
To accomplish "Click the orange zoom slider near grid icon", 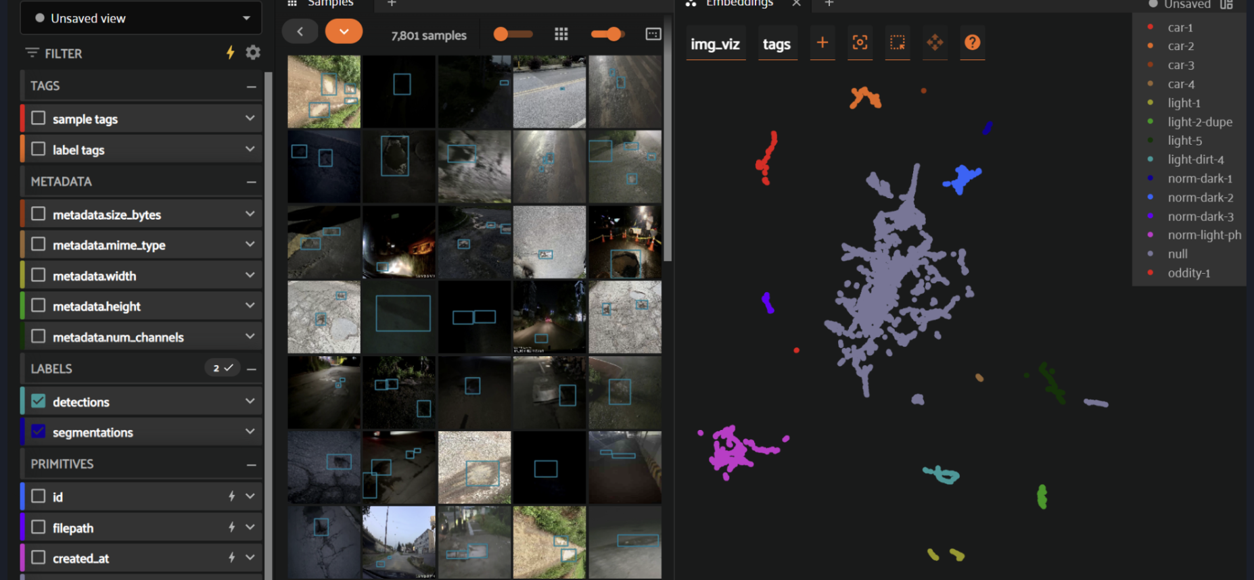I will [607, 34].
